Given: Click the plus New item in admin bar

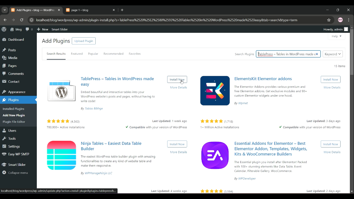Looking at the screenshot, I should 43,29.
